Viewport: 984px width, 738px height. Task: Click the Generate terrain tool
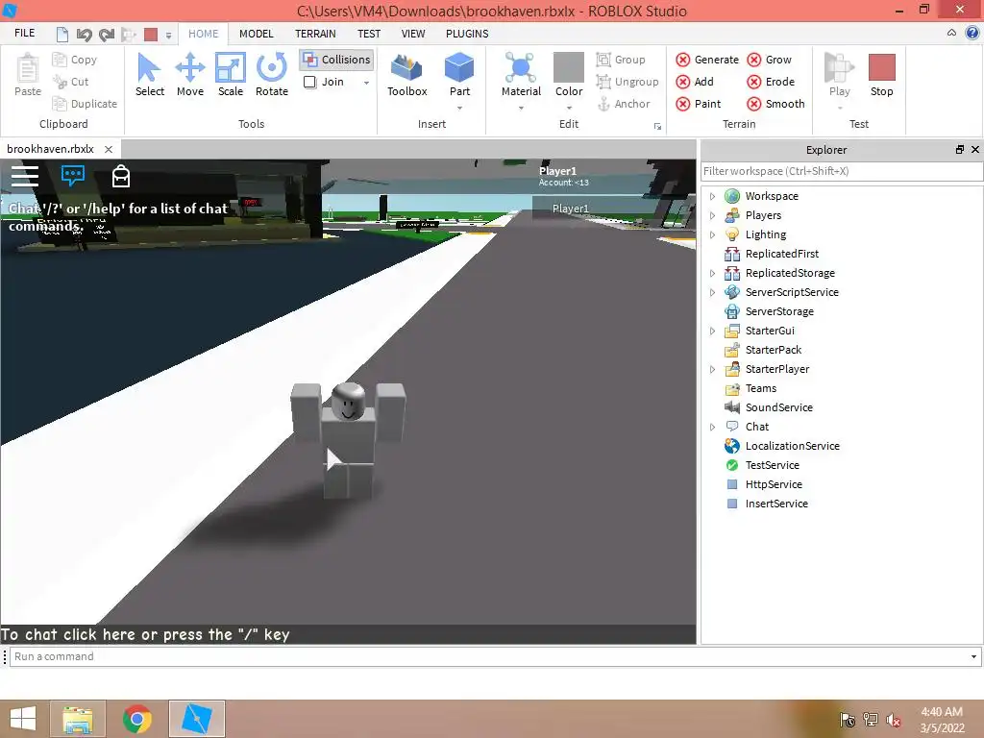pos(707,60)
